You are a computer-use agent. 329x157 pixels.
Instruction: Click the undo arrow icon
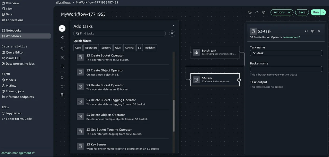(62, 78)
